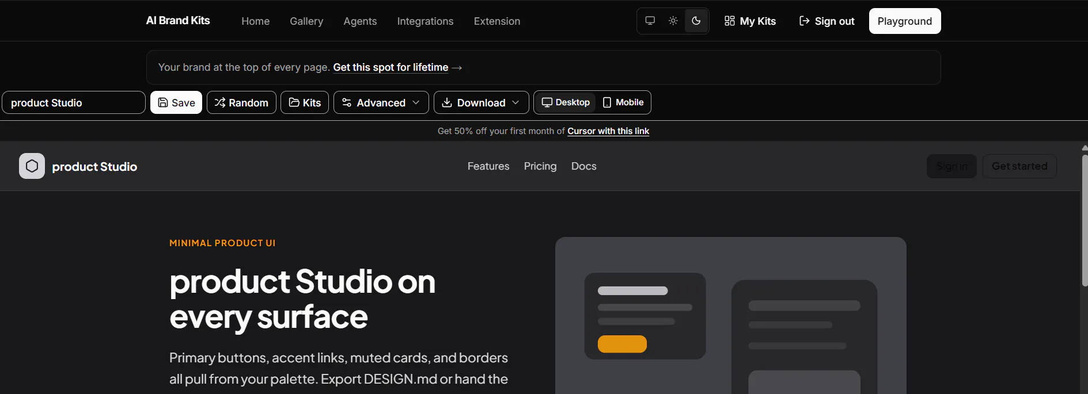Expand the Advanced options dropdown
1088x394 pixels.
tap(381, 102)
